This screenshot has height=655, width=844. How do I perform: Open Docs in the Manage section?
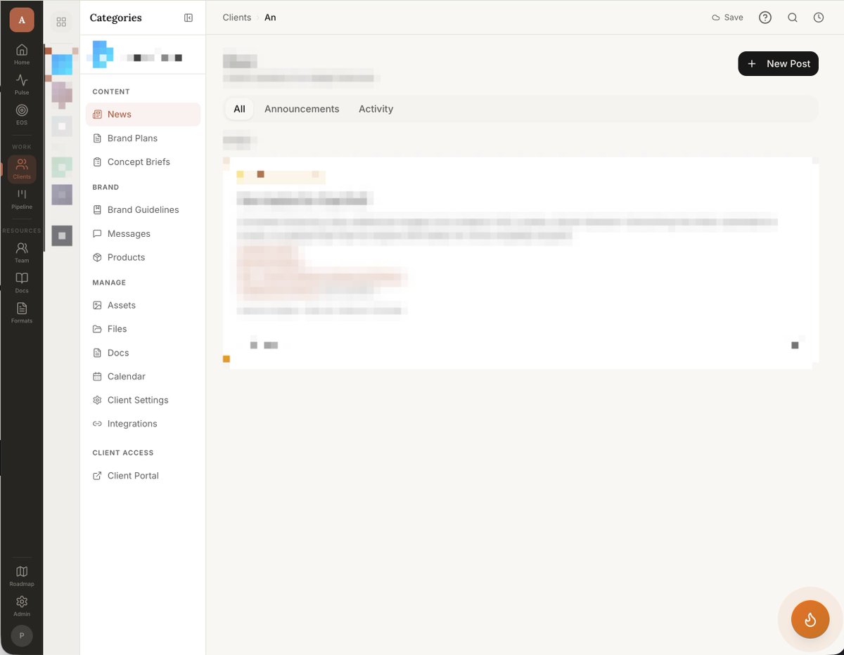tap(143, 353)
